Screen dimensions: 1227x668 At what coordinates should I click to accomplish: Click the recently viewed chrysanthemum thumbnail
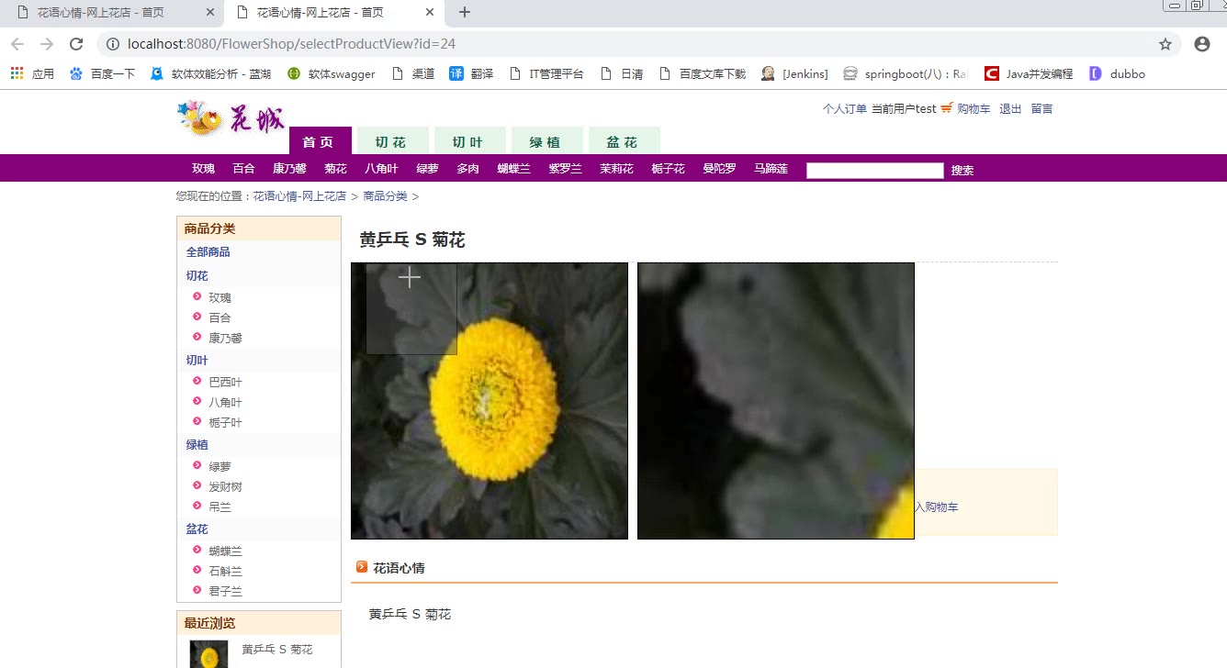tap(208, 654)
